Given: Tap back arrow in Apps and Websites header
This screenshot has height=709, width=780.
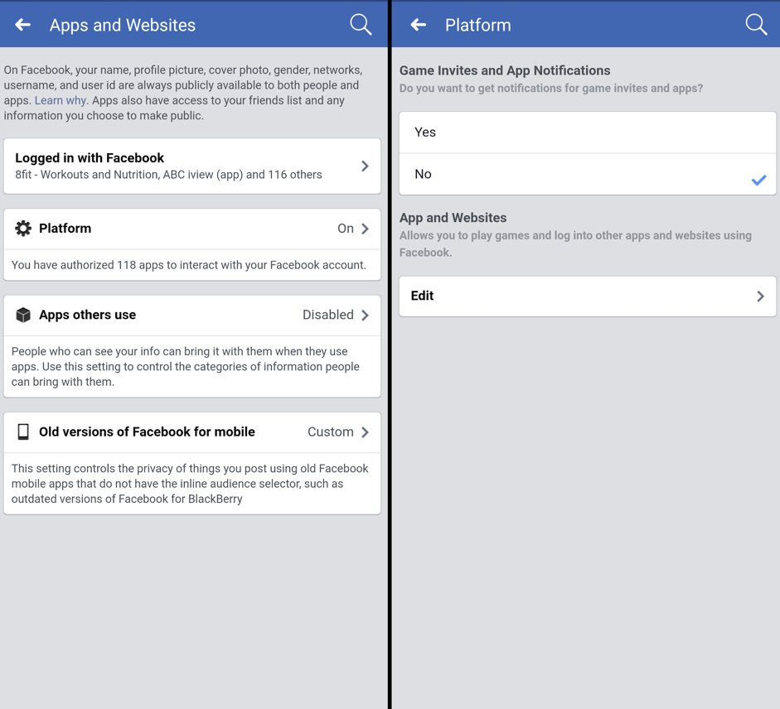Looking at the screenshot, I should tap(22, 25).
